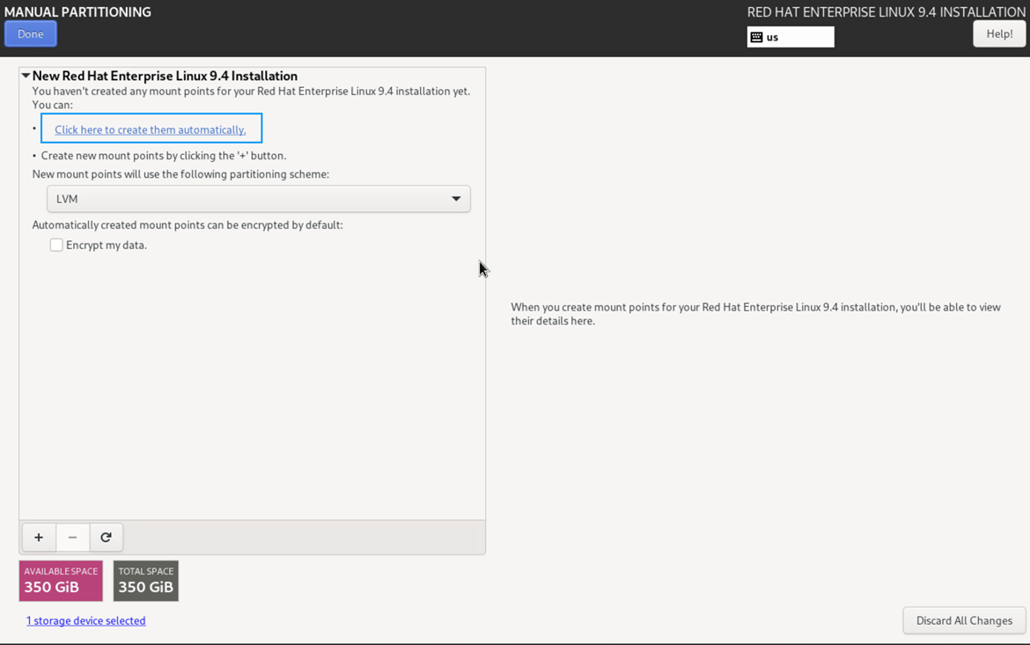This screenshot has height=645, width=1030.
Task: Collapse the New Red Hat Enterprise Linux section
Action: [26, 77]
